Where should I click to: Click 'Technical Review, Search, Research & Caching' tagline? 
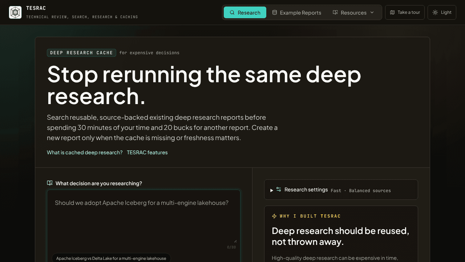(x=82, y=17)
